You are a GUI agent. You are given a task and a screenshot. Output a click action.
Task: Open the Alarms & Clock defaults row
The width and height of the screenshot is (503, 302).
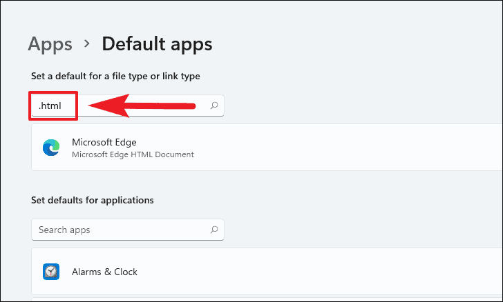[x=267, y=271]
